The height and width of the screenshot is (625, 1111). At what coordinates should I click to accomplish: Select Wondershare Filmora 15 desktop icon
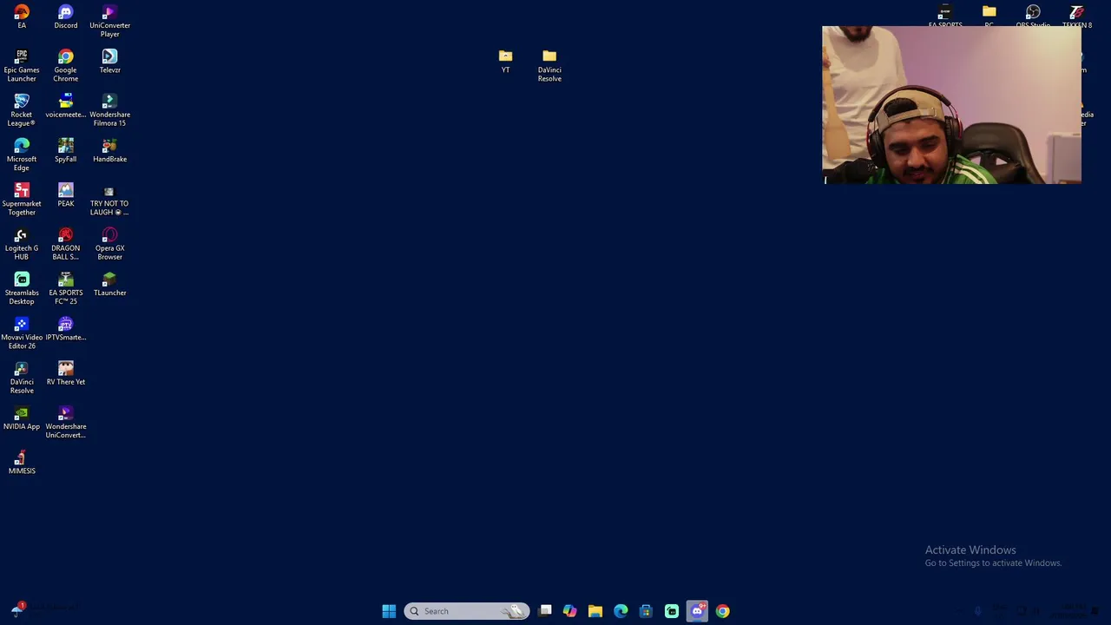coord(109,110)
